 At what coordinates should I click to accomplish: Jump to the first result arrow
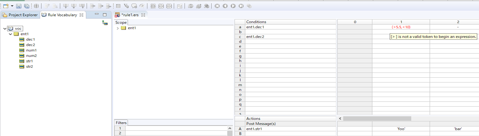click(217, 6)
